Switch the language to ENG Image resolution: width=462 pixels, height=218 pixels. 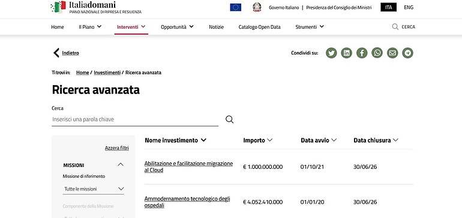pos(409,7)
